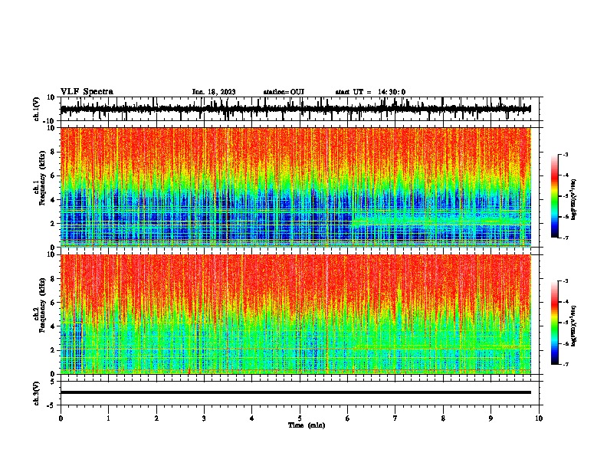Click "6" kHz tick on ch.2 frequency axis
607x469 pixels.
click(x=53, y=302)
